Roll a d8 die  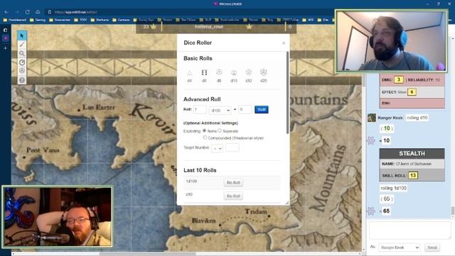click(219, 75)
